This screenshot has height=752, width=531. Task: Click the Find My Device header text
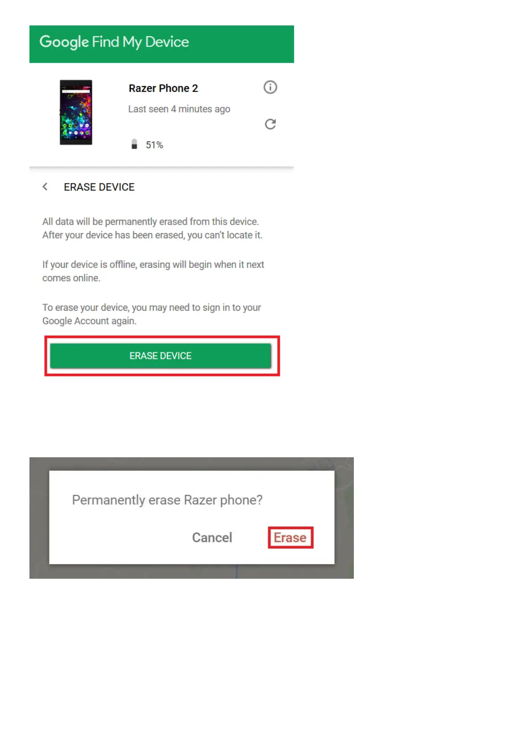point(141,42)
